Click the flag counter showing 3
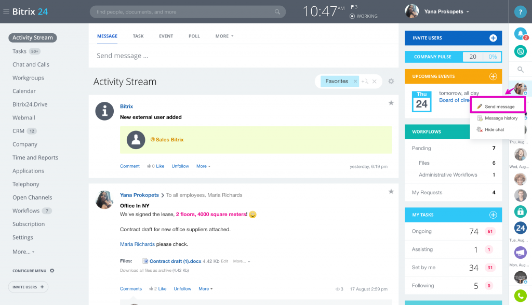This screenshot has width=532, height=305. click(354, 7)
